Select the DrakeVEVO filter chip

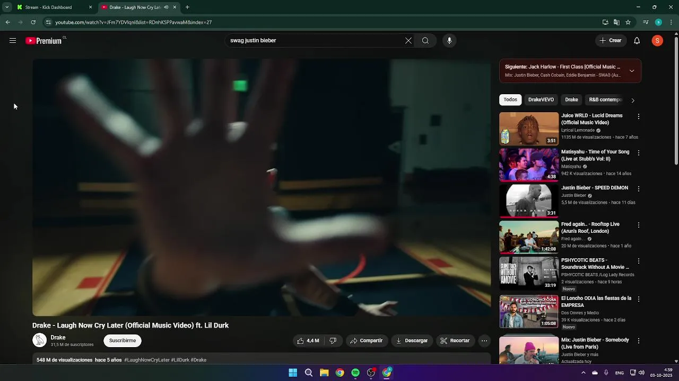(541, 99)
